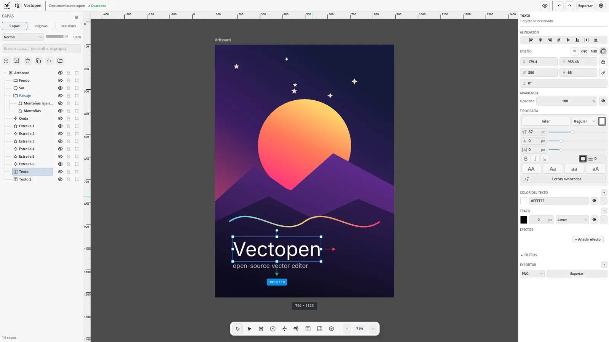Toggle the aspect ratio link
Screen dimensions: 609x342
(x=603, y=73)
